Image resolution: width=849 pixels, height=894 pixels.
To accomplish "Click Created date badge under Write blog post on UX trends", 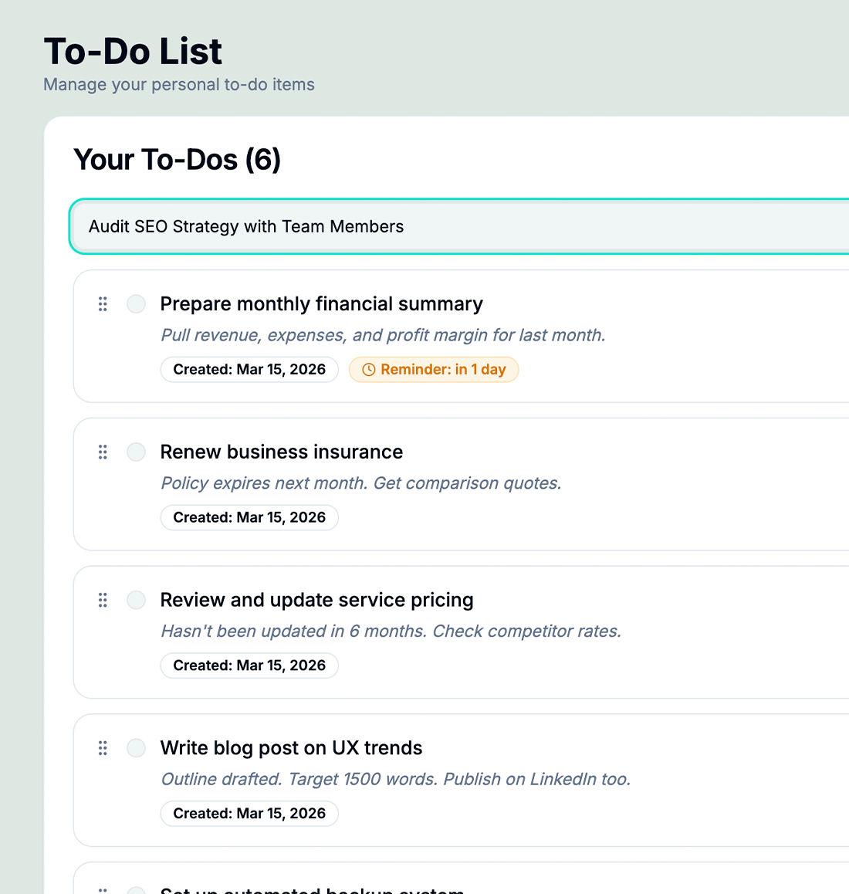I will pos(249,814).
